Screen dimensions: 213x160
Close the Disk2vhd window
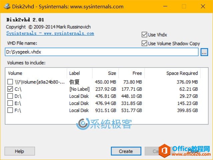pos(203,6)
